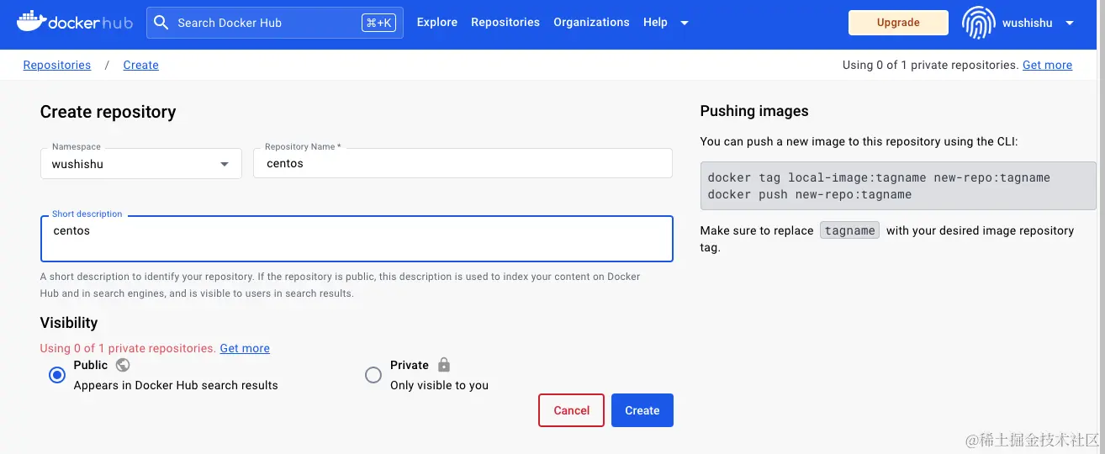Select the Public visibility radio button
Viewport: 1105px width, 454px height.
(x=57, y=375)
